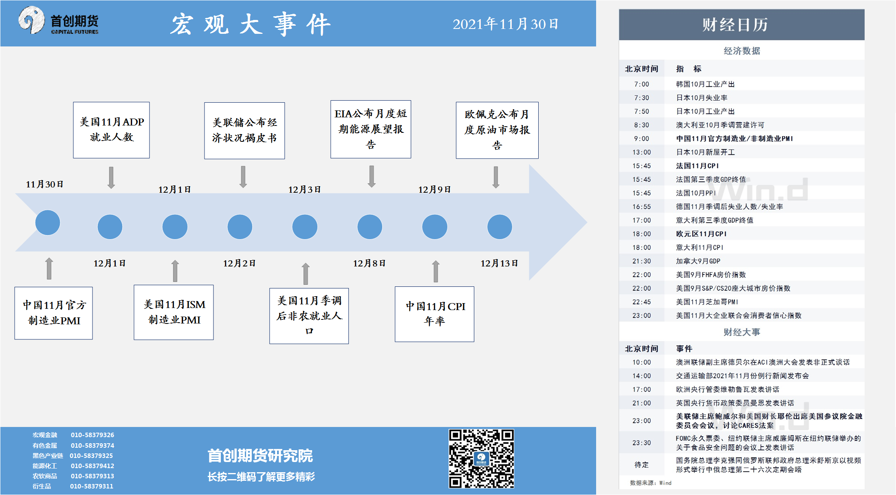
Task: Click row 法国11月CPI
Action: [x=742, y=166]
